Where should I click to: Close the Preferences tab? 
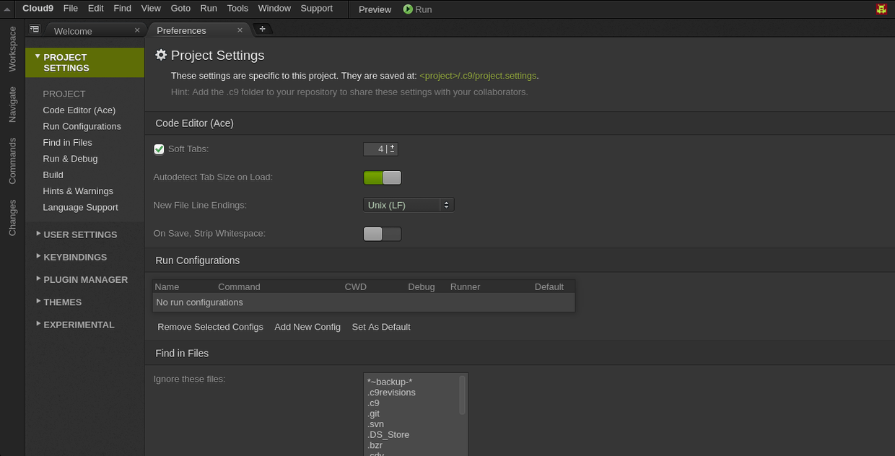pyautogui.click(x=240, y=30)
